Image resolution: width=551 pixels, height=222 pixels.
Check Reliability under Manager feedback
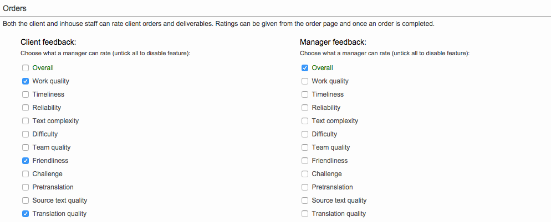point(305,108)
